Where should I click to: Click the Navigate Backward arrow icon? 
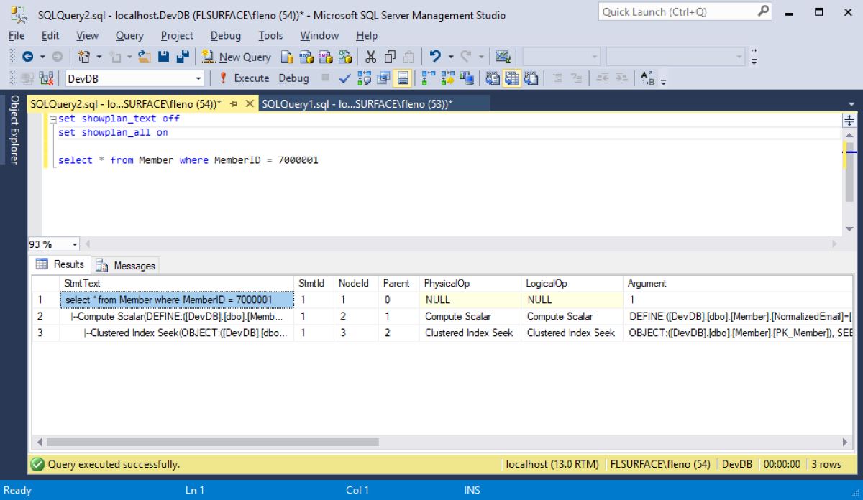pyautogui.click(x=27, y=57)
